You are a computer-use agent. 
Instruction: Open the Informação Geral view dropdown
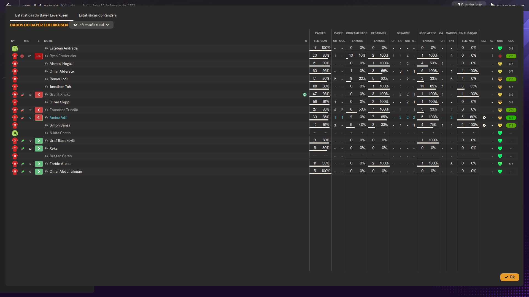pos(91,25)
